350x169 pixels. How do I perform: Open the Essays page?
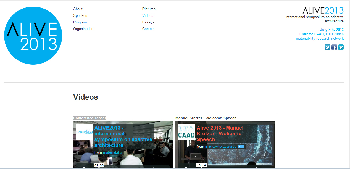(148, 22)
